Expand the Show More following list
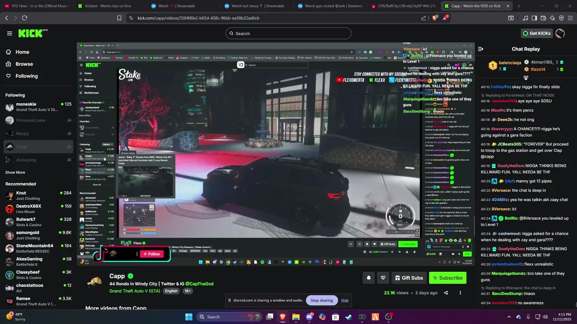Image resolution: width=577 pixels, height=324 pixels. tap(15, 172)
